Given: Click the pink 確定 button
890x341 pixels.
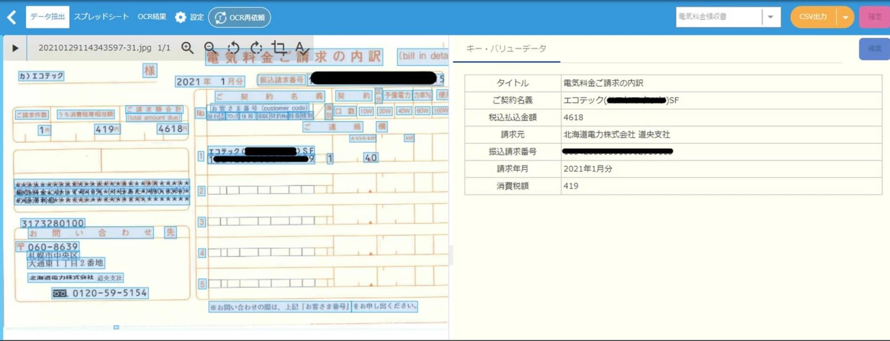Looking at the screenshot, I should [875, 17].
